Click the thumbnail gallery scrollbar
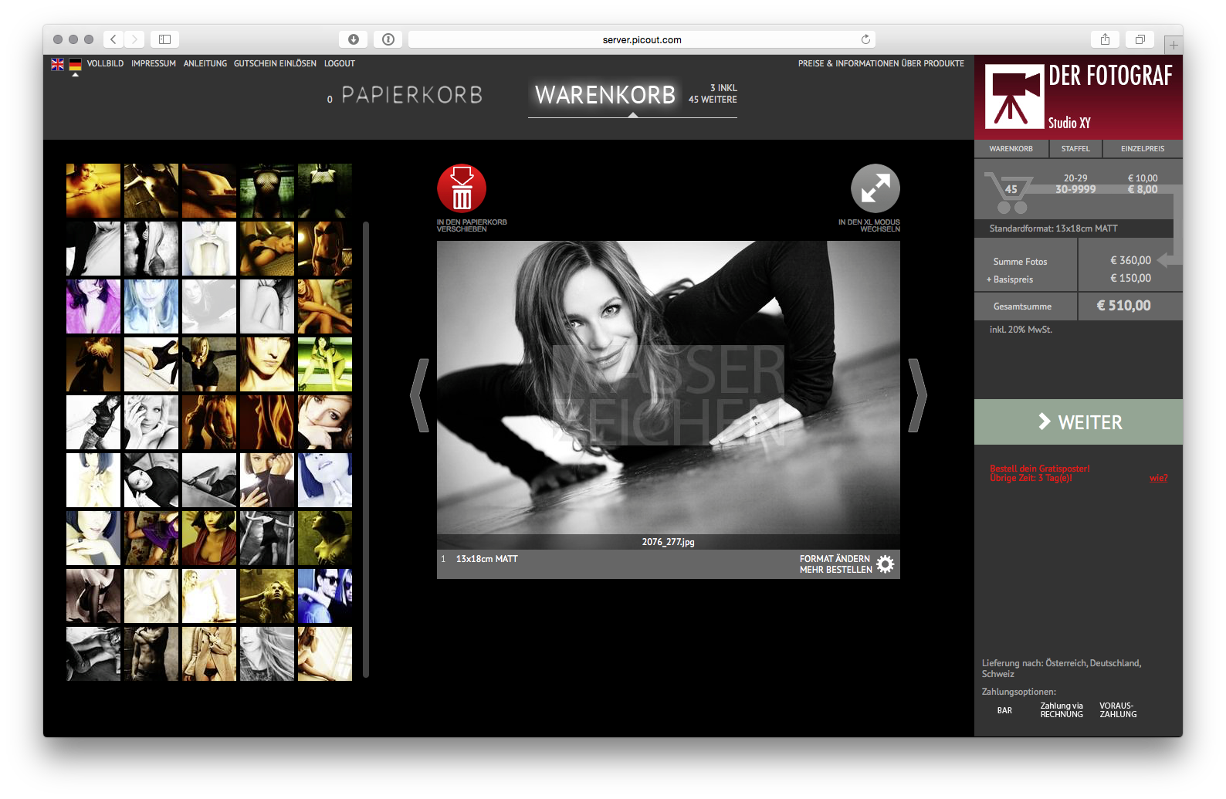 click(x=366, y=449)
